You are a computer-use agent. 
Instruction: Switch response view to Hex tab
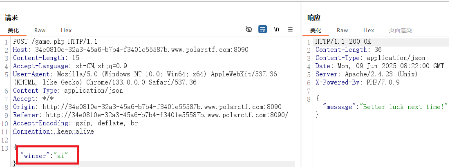click(369, 30)
